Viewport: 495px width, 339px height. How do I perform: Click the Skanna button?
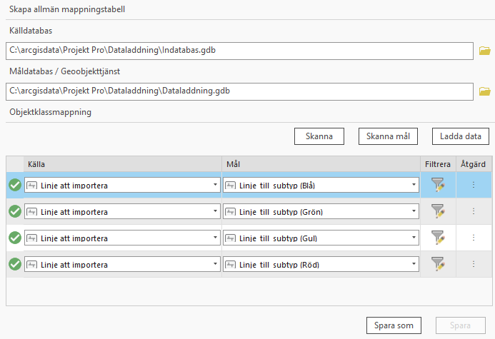(x=319, y=136)
